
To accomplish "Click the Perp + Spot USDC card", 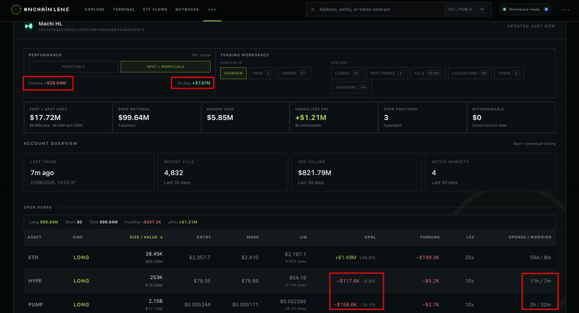I will click(x=68, y=117).
